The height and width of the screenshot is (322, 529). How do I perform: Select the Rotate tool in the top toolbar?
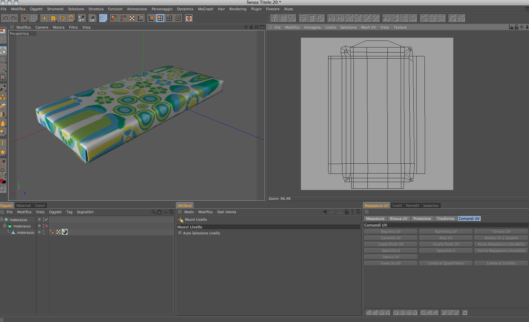click(62, 18)
